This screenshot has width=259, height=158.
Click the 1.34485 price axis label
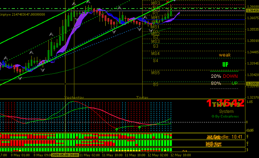click(x=253, y=52)
